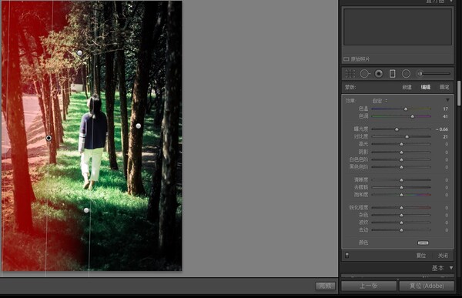Screen dimensions: 462x298
Task: Select the red eye correction tool
Action: tap(379, 74)
